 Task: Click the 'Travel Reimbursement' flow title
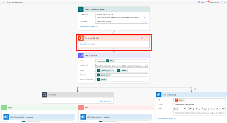tap(15, 2)
